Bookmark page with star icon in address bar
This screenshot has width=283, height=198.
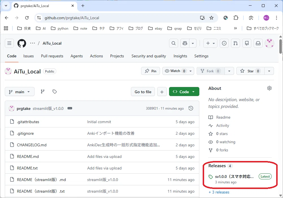click(x=211, y=18)
